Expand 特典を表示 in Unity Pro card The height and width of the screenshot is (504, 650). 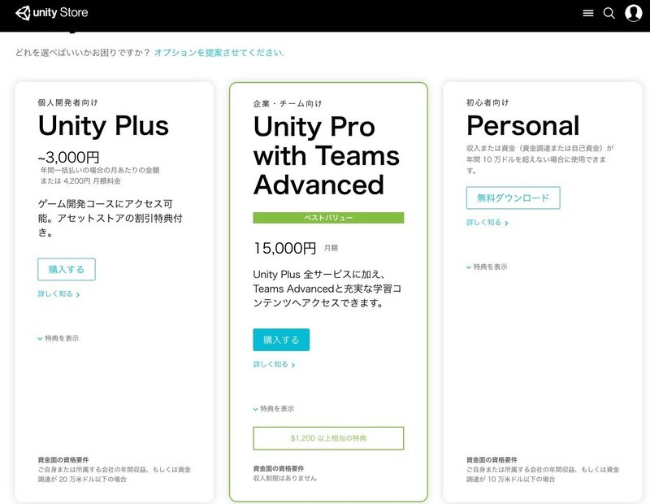[x=274, y=409]
